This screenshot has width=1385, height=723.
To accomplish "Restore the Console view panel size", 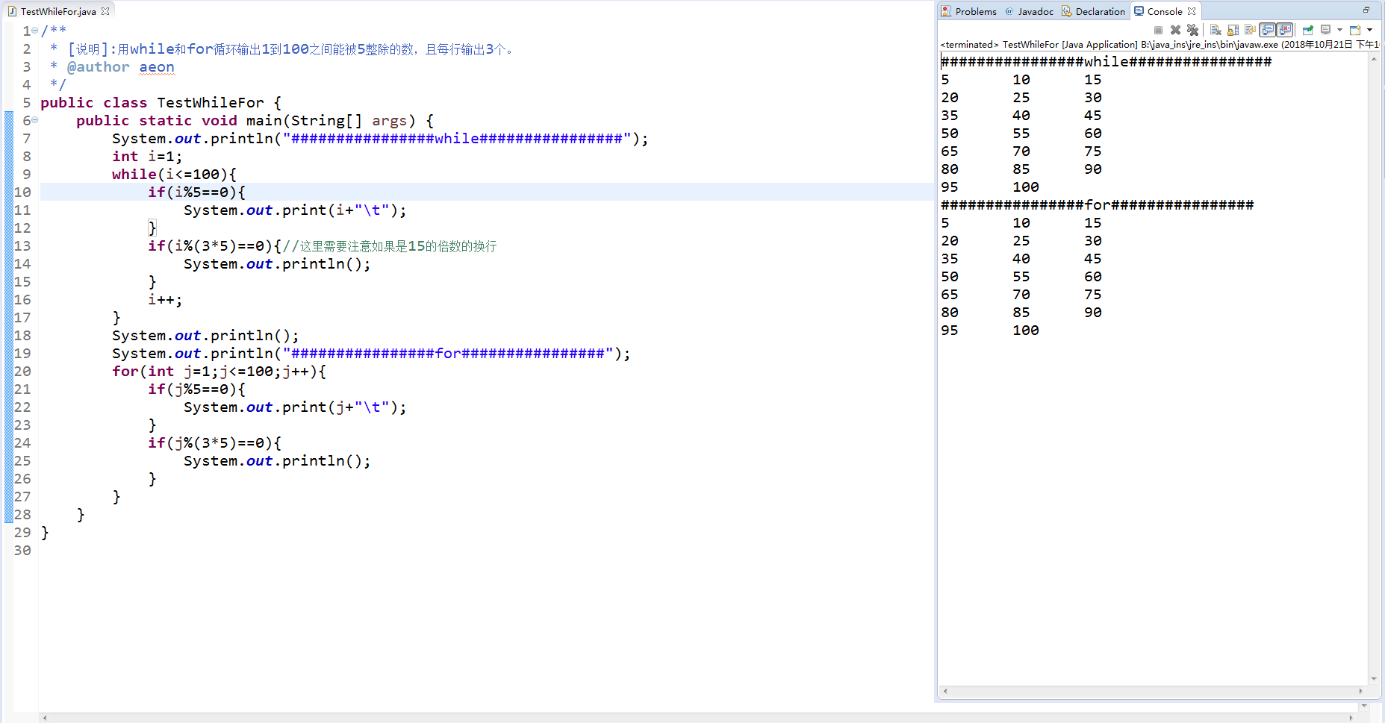I will tap(1366, 10).
